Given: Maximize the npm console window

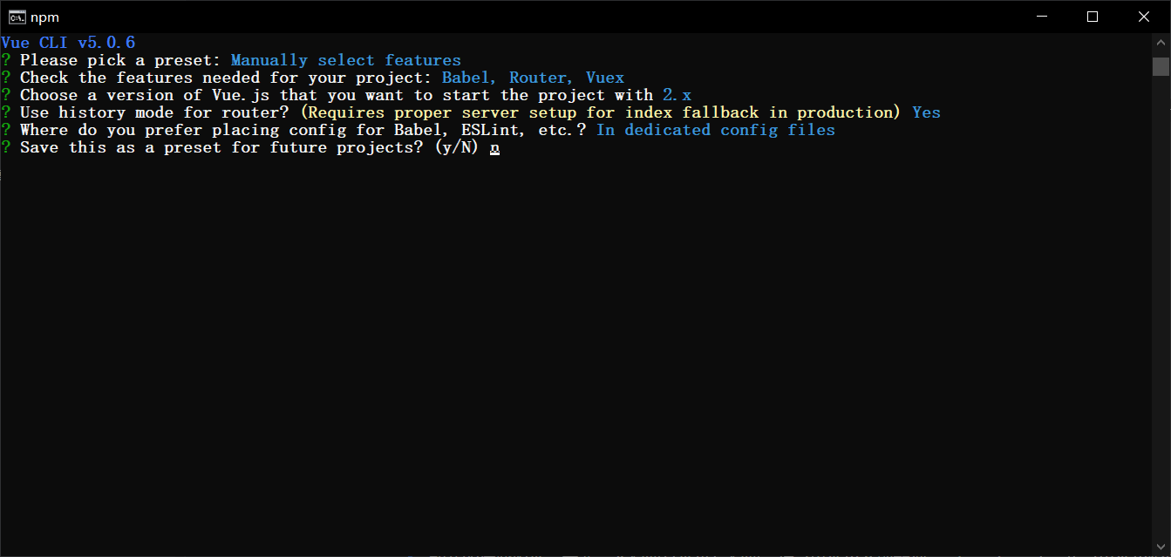Looking at the screenshot, I should (1093, 16).
